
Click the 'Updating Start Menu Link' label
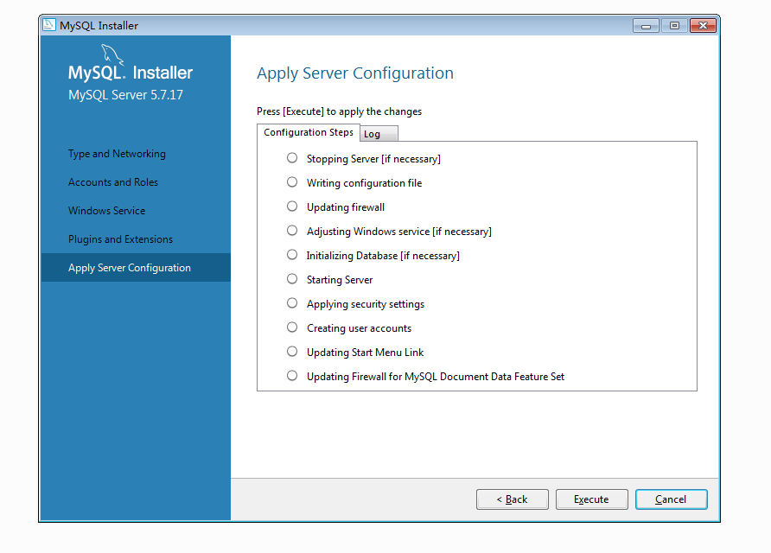(366, 352)
